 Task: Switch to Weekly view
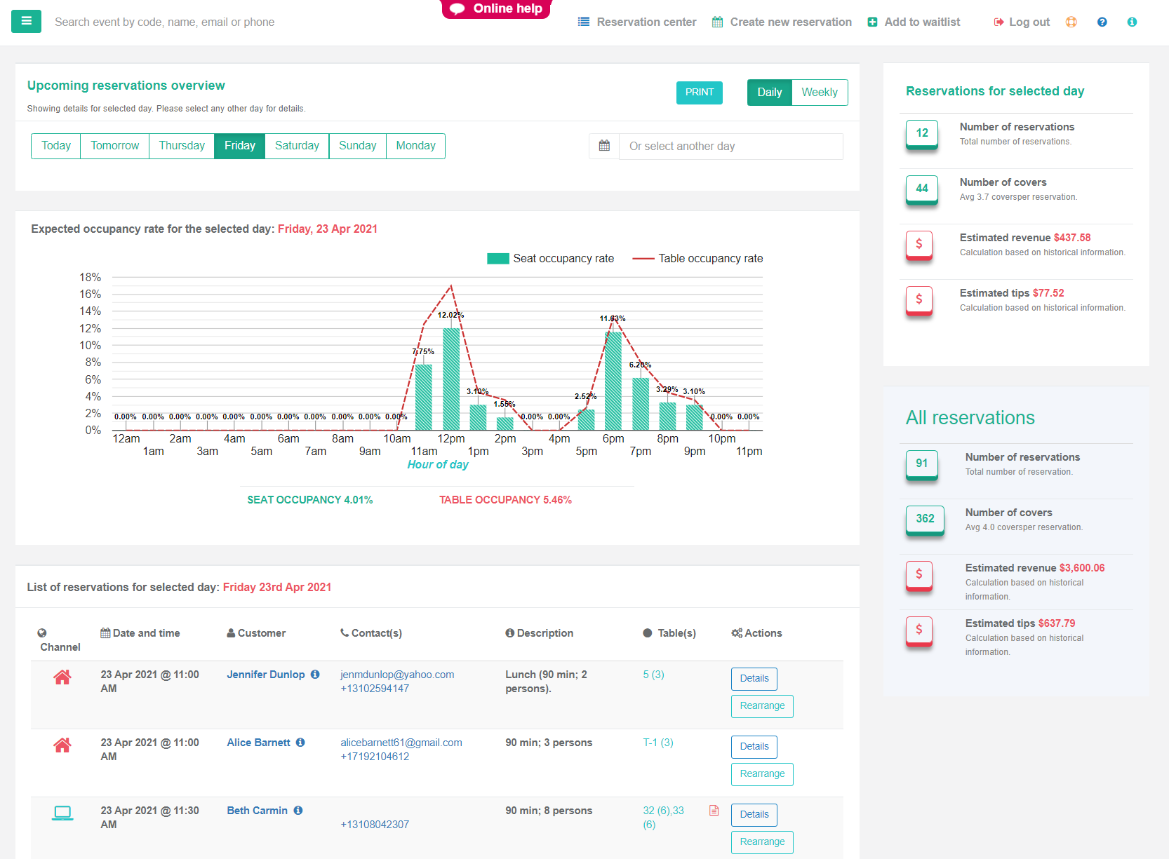tap(819, 93)
